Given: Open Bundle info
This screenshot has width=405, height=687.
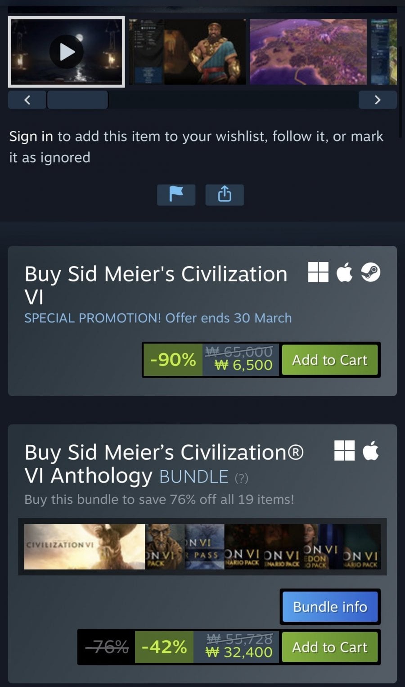Looking at the screenshot, I should click(x=330, y=606).
